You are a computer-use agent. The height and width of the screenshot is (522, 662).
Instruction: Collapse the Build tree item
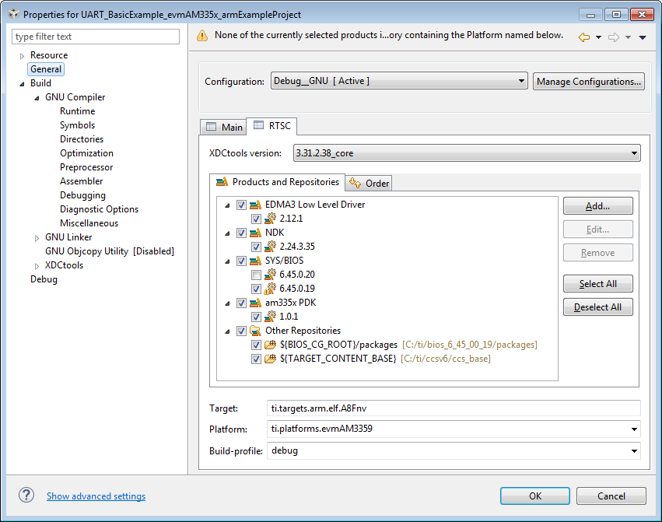point(22,83)
